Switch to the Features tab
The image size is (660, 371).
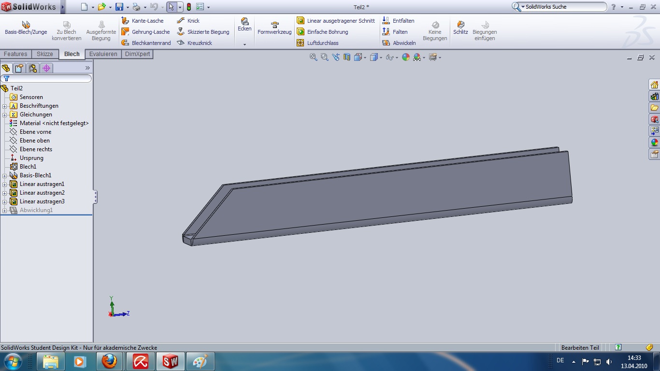[x=15, y=54]
